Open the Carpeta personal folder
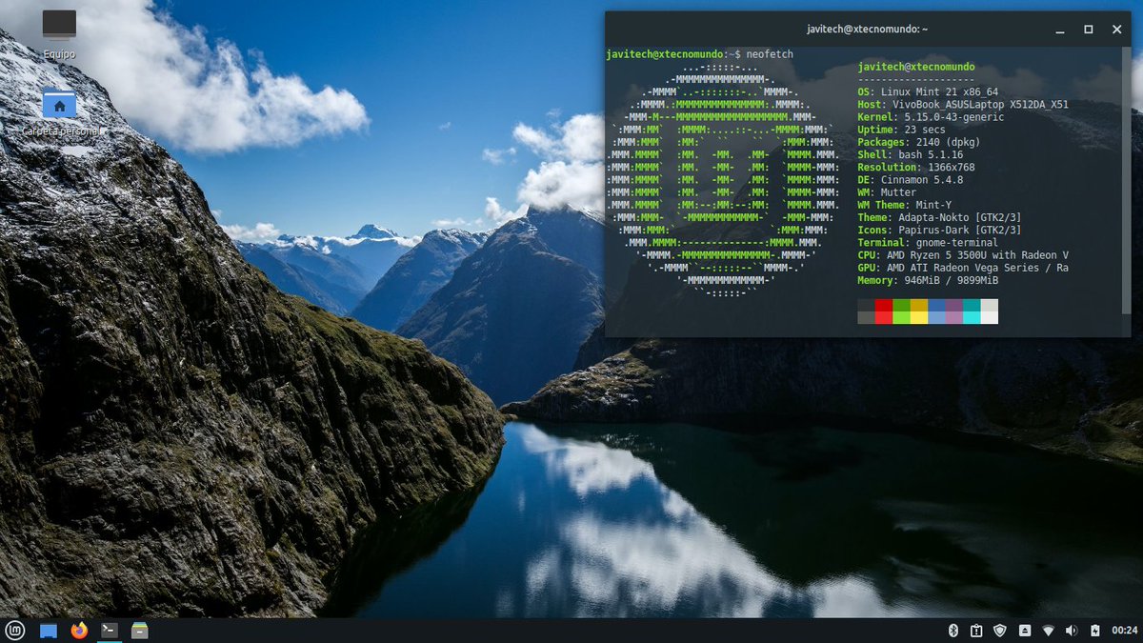Image resolution: width=1143 pixels, height=643 pixels. (x=59, y=105)
